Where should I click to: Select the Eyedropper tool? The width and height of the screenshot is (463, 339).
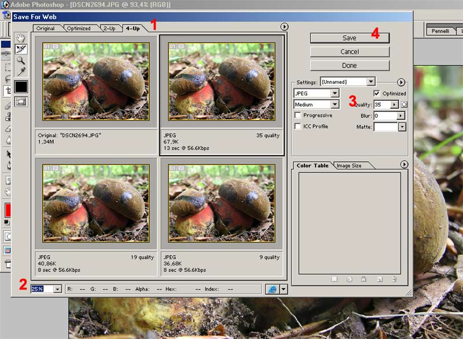pyautogui.click(x=21, y=71)
